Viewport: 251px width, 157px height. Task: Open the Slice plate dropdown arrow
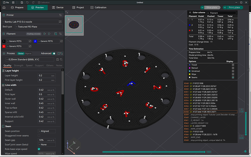click(202, 8)
